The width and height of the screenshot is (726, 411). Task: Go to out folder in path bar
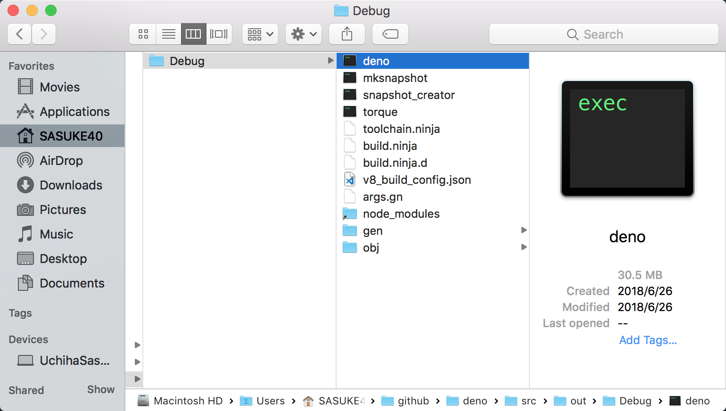tap(570, 401)
